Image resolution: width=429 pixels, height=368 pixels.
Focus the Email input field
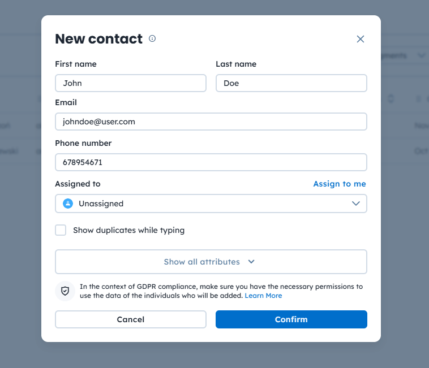pyautogui.click(x=211, y=122)
